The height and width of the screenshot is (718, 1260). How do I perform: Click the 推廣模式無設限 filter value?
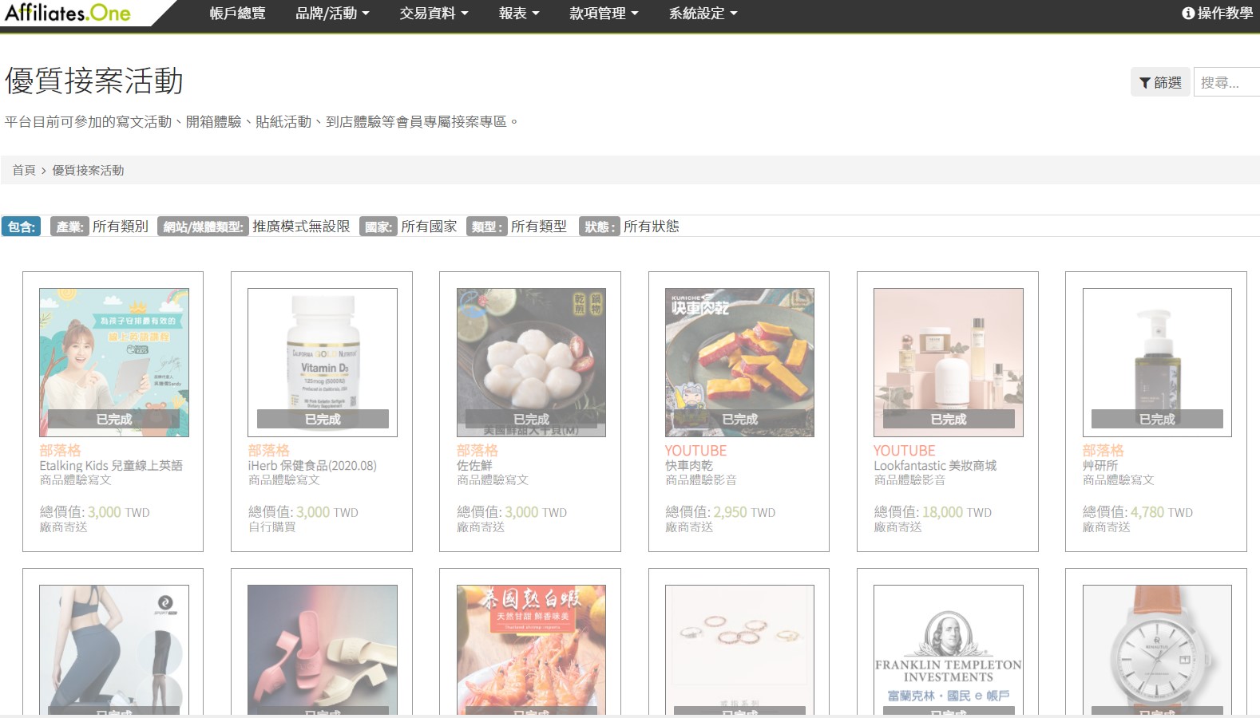tap(301, 227)
